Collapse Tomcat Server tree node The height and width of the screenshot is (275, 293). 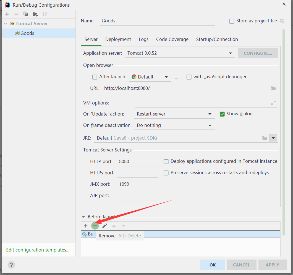pos(6,23)
